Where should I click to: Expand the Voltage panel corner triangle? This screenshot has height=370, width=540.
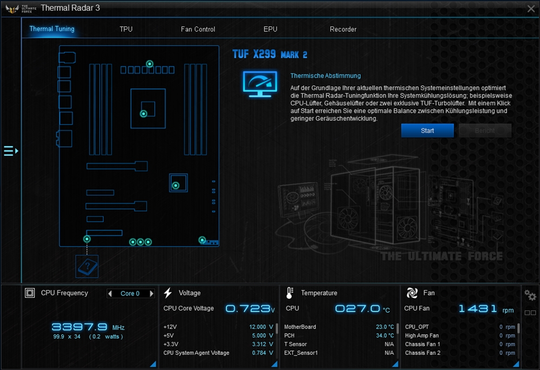(274, 364)
